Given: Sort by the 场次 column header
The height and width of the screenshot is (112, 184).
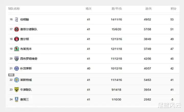Looking at the screenshot, I should coord(88,8).
